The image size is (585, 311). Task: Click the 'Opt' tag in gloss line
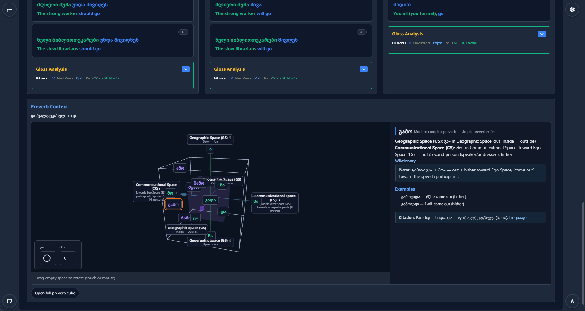(80, 78)
